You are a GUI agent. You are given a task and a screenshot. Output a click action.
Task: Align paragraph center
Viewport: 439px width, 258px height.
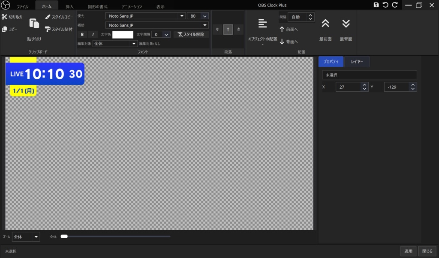228,30
